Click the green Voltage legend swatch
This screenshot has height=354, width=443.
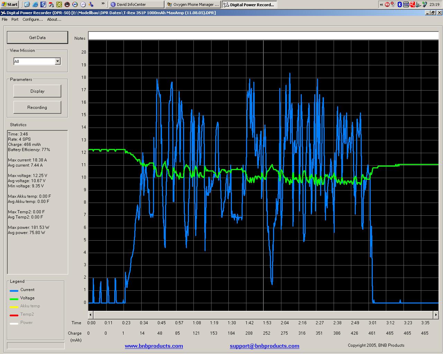(x=14, y=299)
